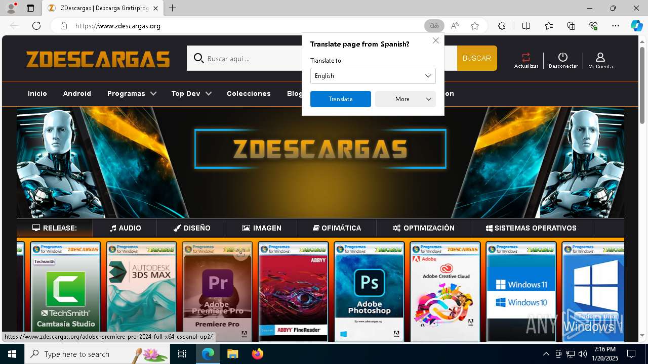Screen dimensions: 648x364
Task: Click the volume icon in system tray
Action: click(582, 354)
